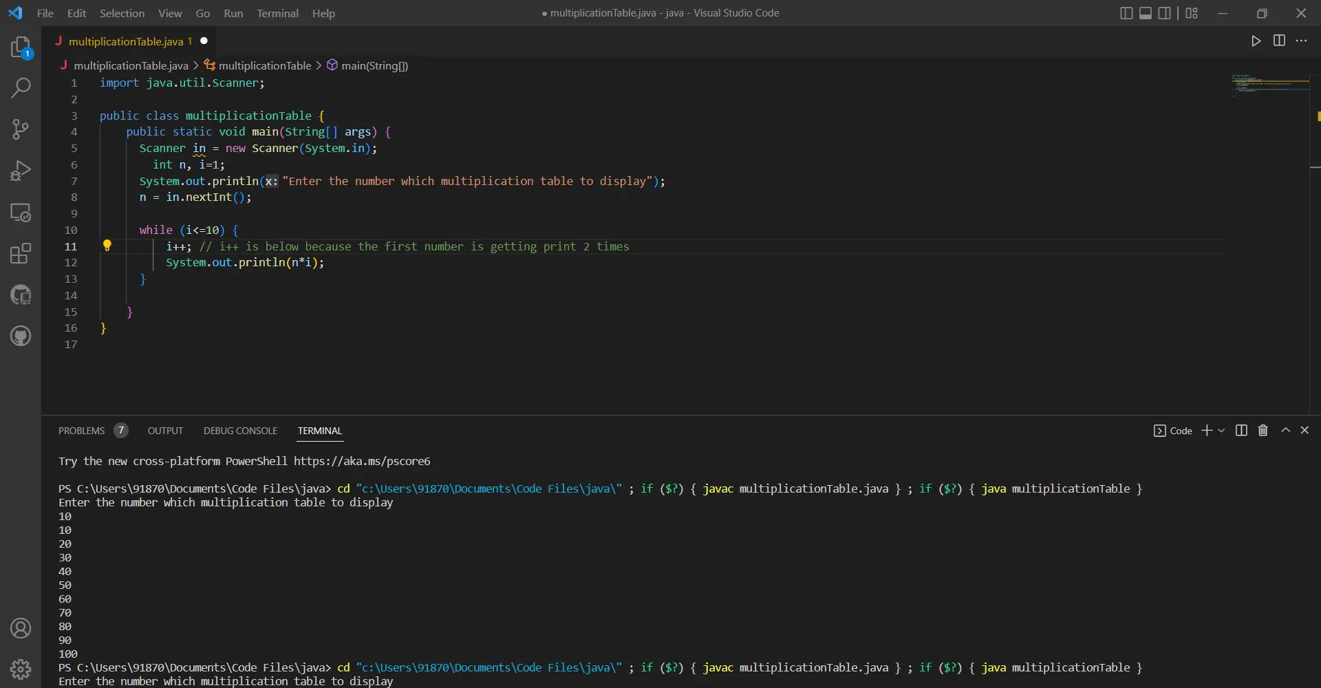
Task: Open the Explorer view in activity bar
Action: pyautogui.click(x=21, y=47)
